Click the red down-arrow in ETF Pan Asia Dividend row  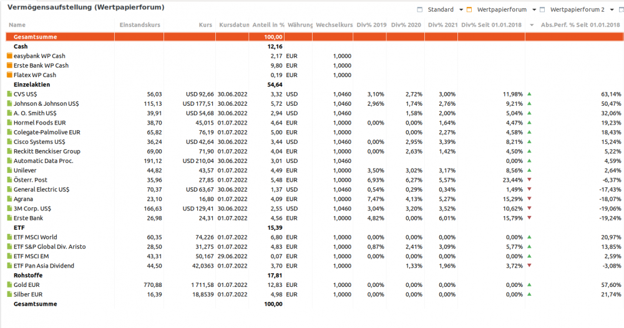pos(529,266)
